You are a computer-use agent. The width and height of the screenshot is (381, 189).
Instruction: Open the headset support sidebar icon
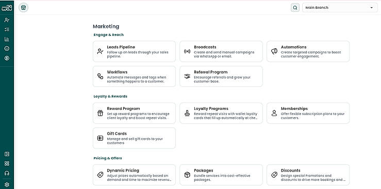tap(7, 173)
